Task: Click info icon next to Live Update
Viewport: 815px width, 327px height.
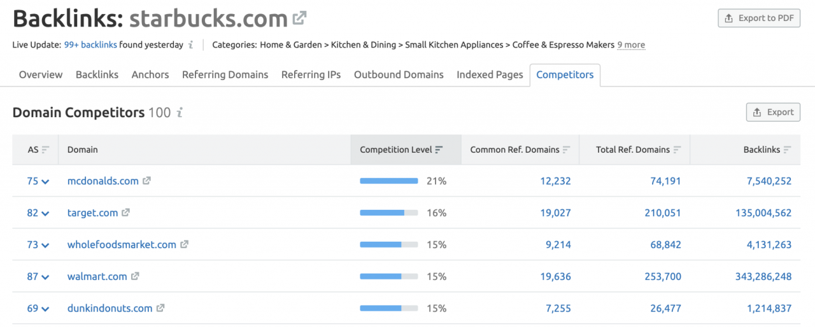Action: tap(190, 45)
